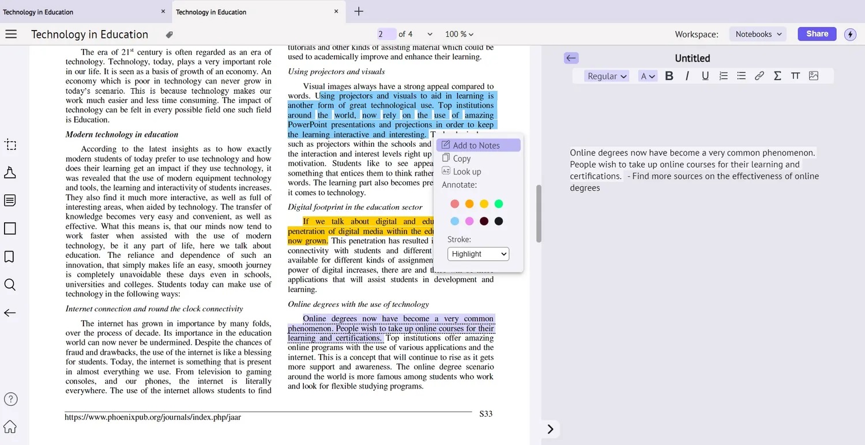The image size is (865, 445).
Task: Select Look up in the context menu
Action: click(467, 172)
